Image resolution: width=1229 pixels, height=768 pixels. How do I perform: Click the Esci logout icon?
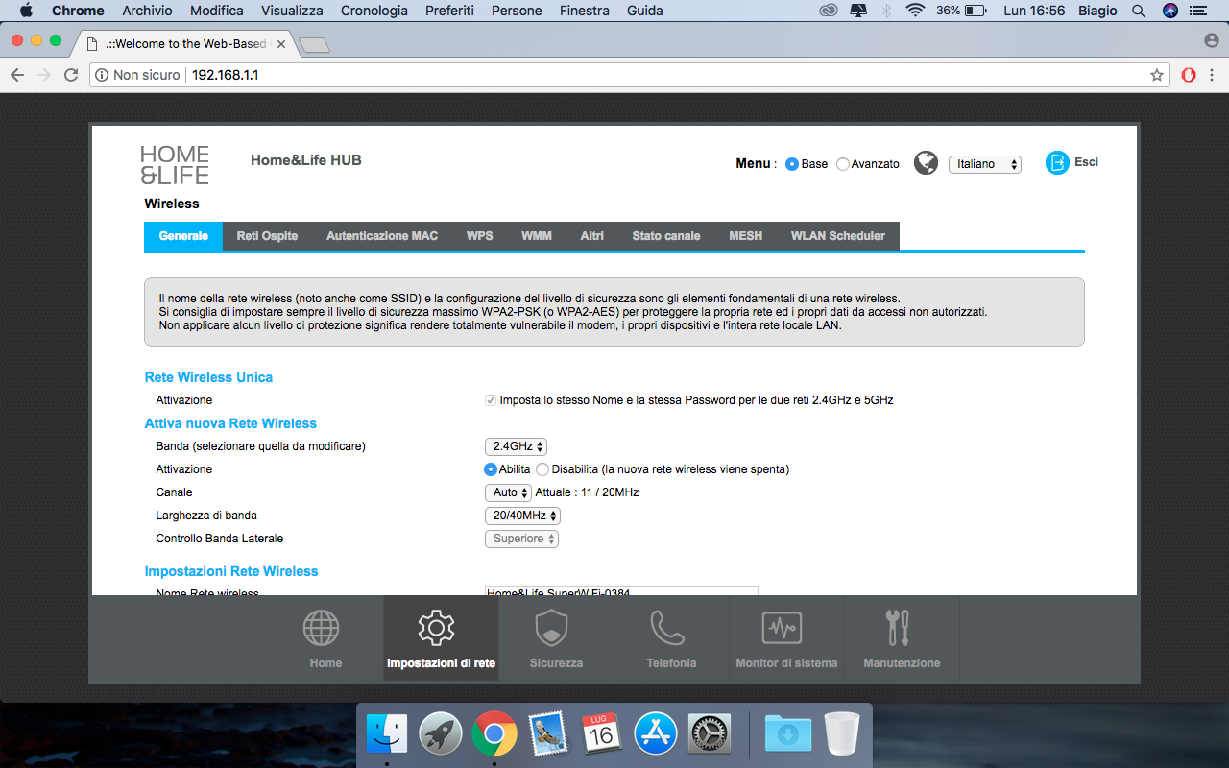[x=1056, y=163]
